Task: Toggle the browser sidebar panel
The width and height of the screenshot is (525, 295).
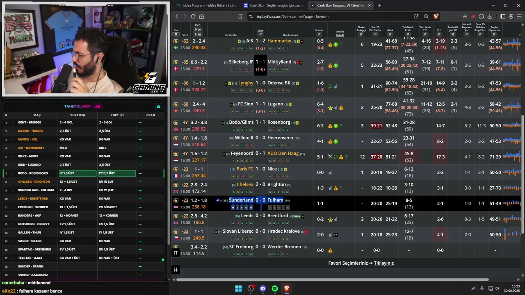Action: [503, 16]
